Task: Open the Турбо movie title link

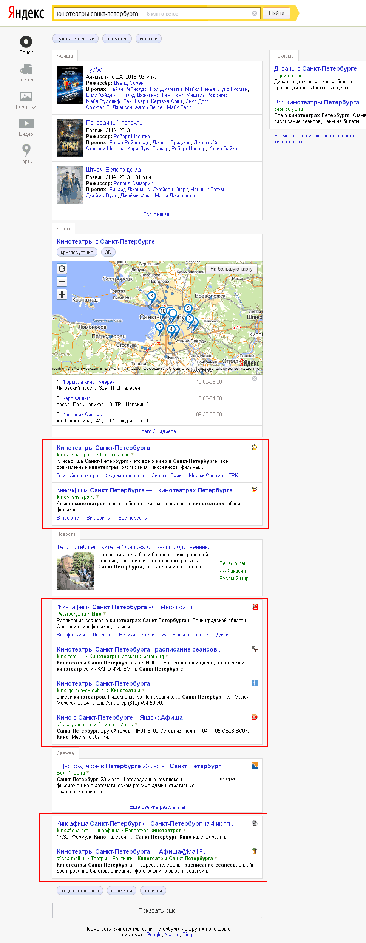Action: pos(94,69)
